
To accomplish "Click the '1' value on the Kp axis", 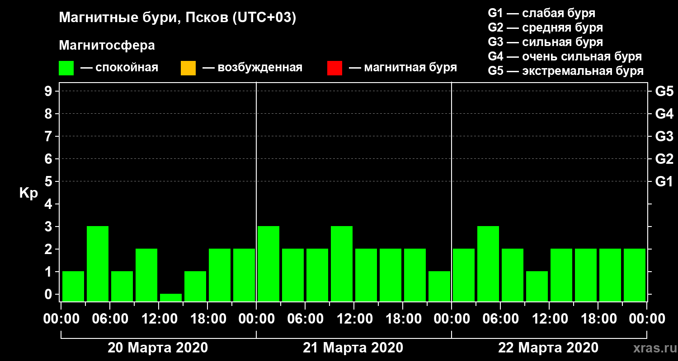I will point(49,272).
